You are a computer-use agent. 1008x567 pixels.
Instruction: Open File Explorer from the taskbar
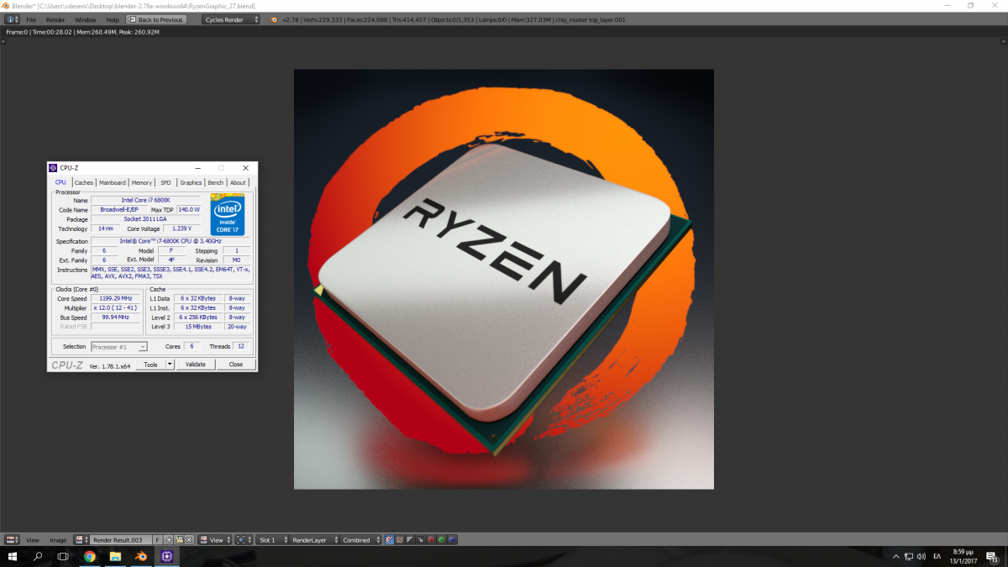115,556
